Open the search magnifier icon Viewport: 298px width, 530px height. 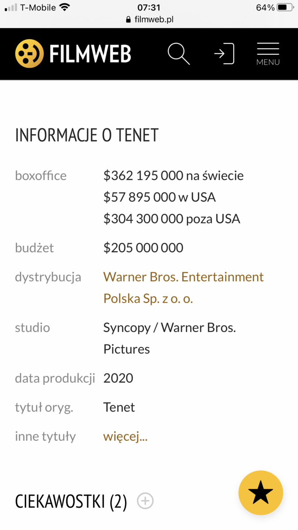tap(178, 54)
